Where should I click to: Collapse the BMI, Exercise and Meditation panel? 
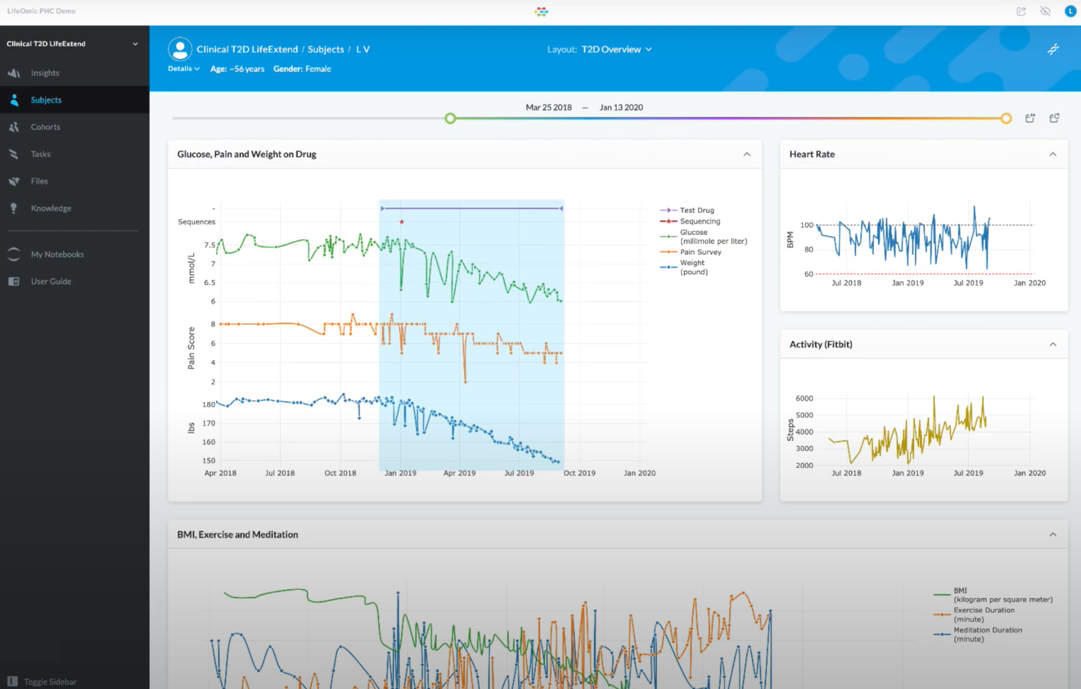click(1052, 534)
